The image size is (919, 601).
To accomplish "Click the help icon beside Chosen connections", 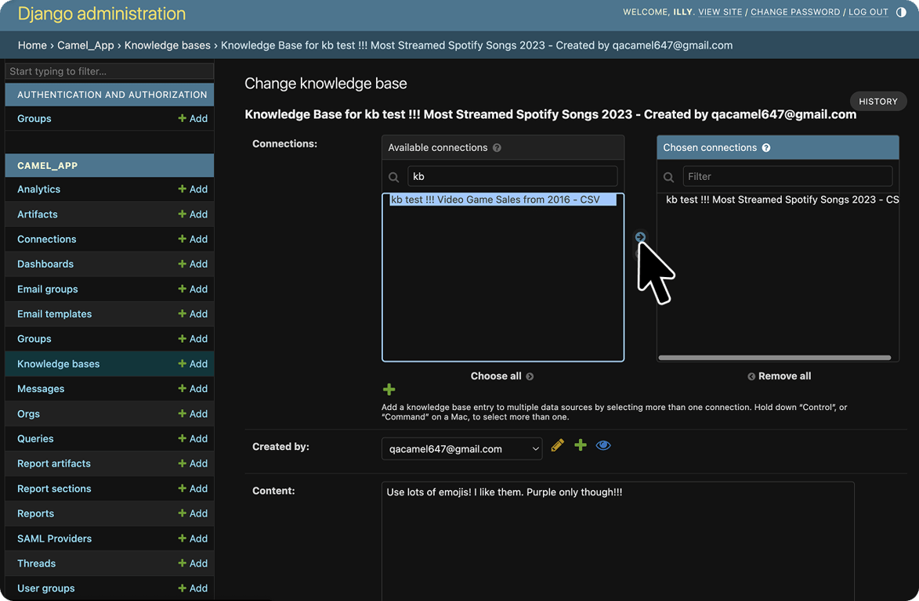I will click(x=766, y=148).
